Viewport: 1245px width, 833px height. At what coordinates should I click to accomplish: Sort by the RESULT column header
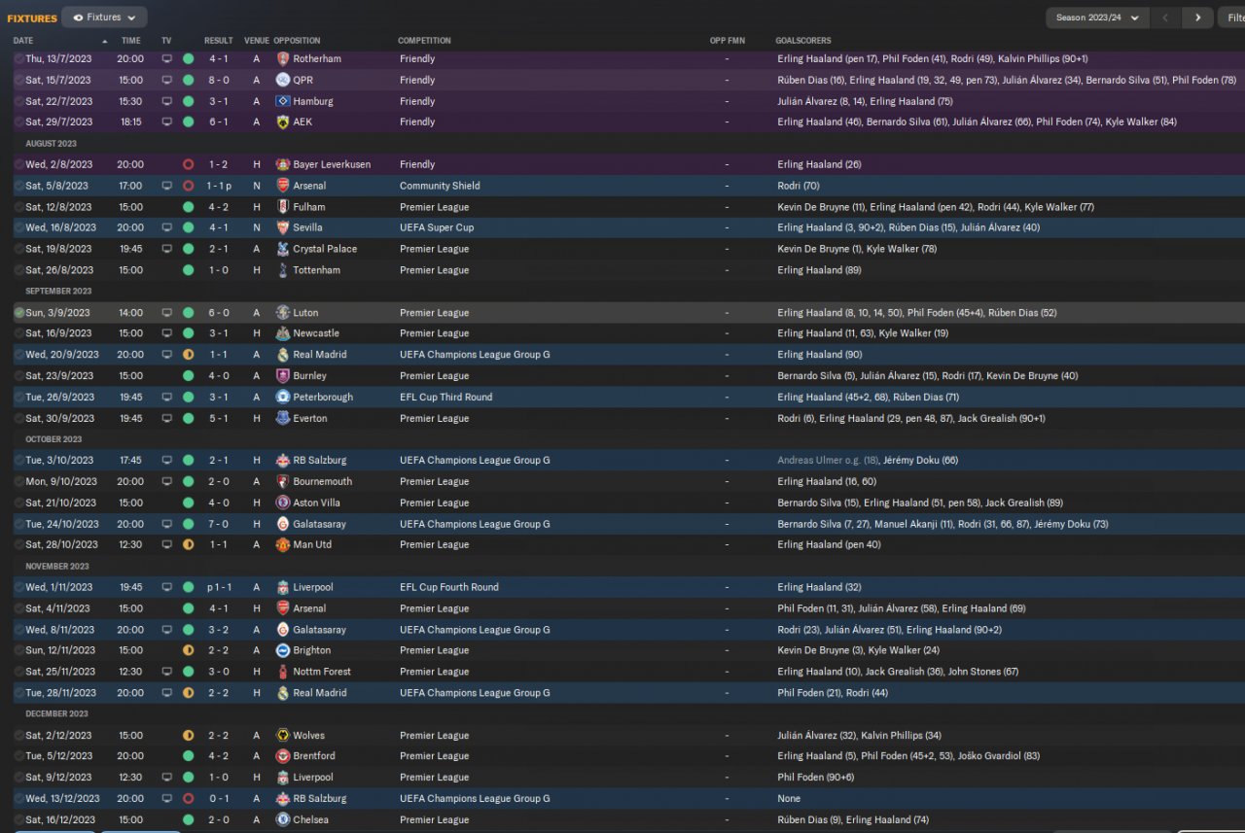218,41
